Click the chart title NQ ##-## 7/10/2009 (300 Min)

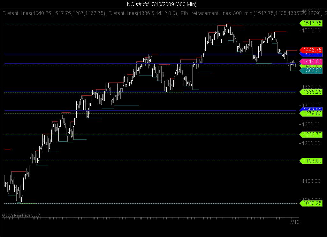(x=162, y=4)
